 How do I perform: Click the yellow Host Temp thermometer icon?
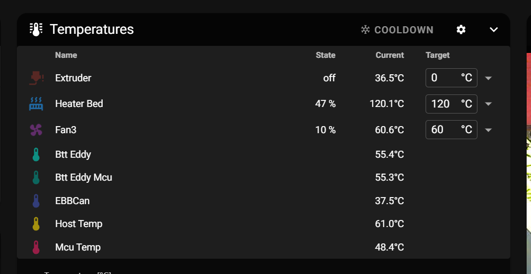(36, 224)
